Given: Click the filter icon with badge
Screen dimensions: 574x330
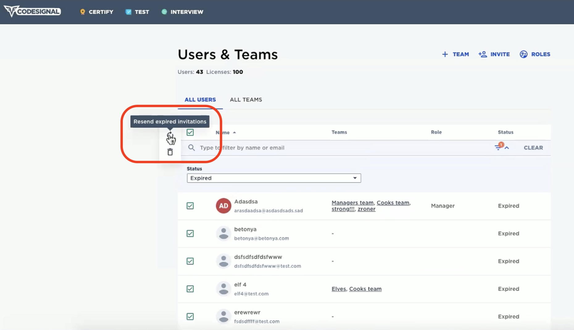Looking at the screenshot, I should tap(499, 147).
